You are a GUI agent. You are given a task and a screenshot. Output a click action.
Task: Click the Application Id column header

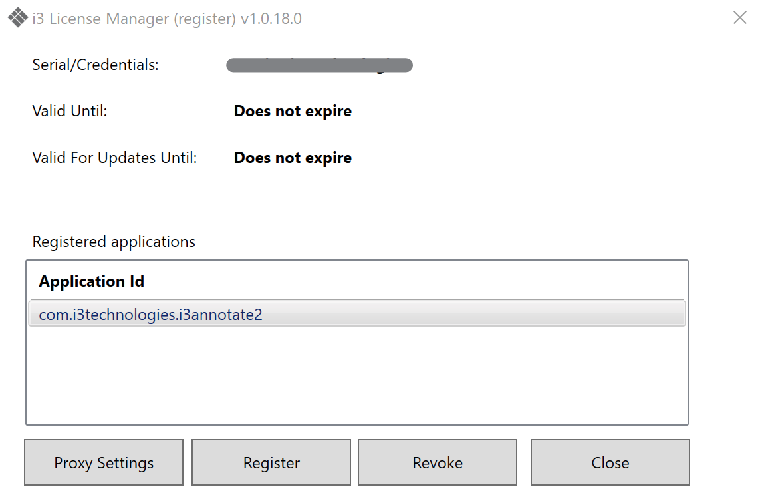coord(91,281)
